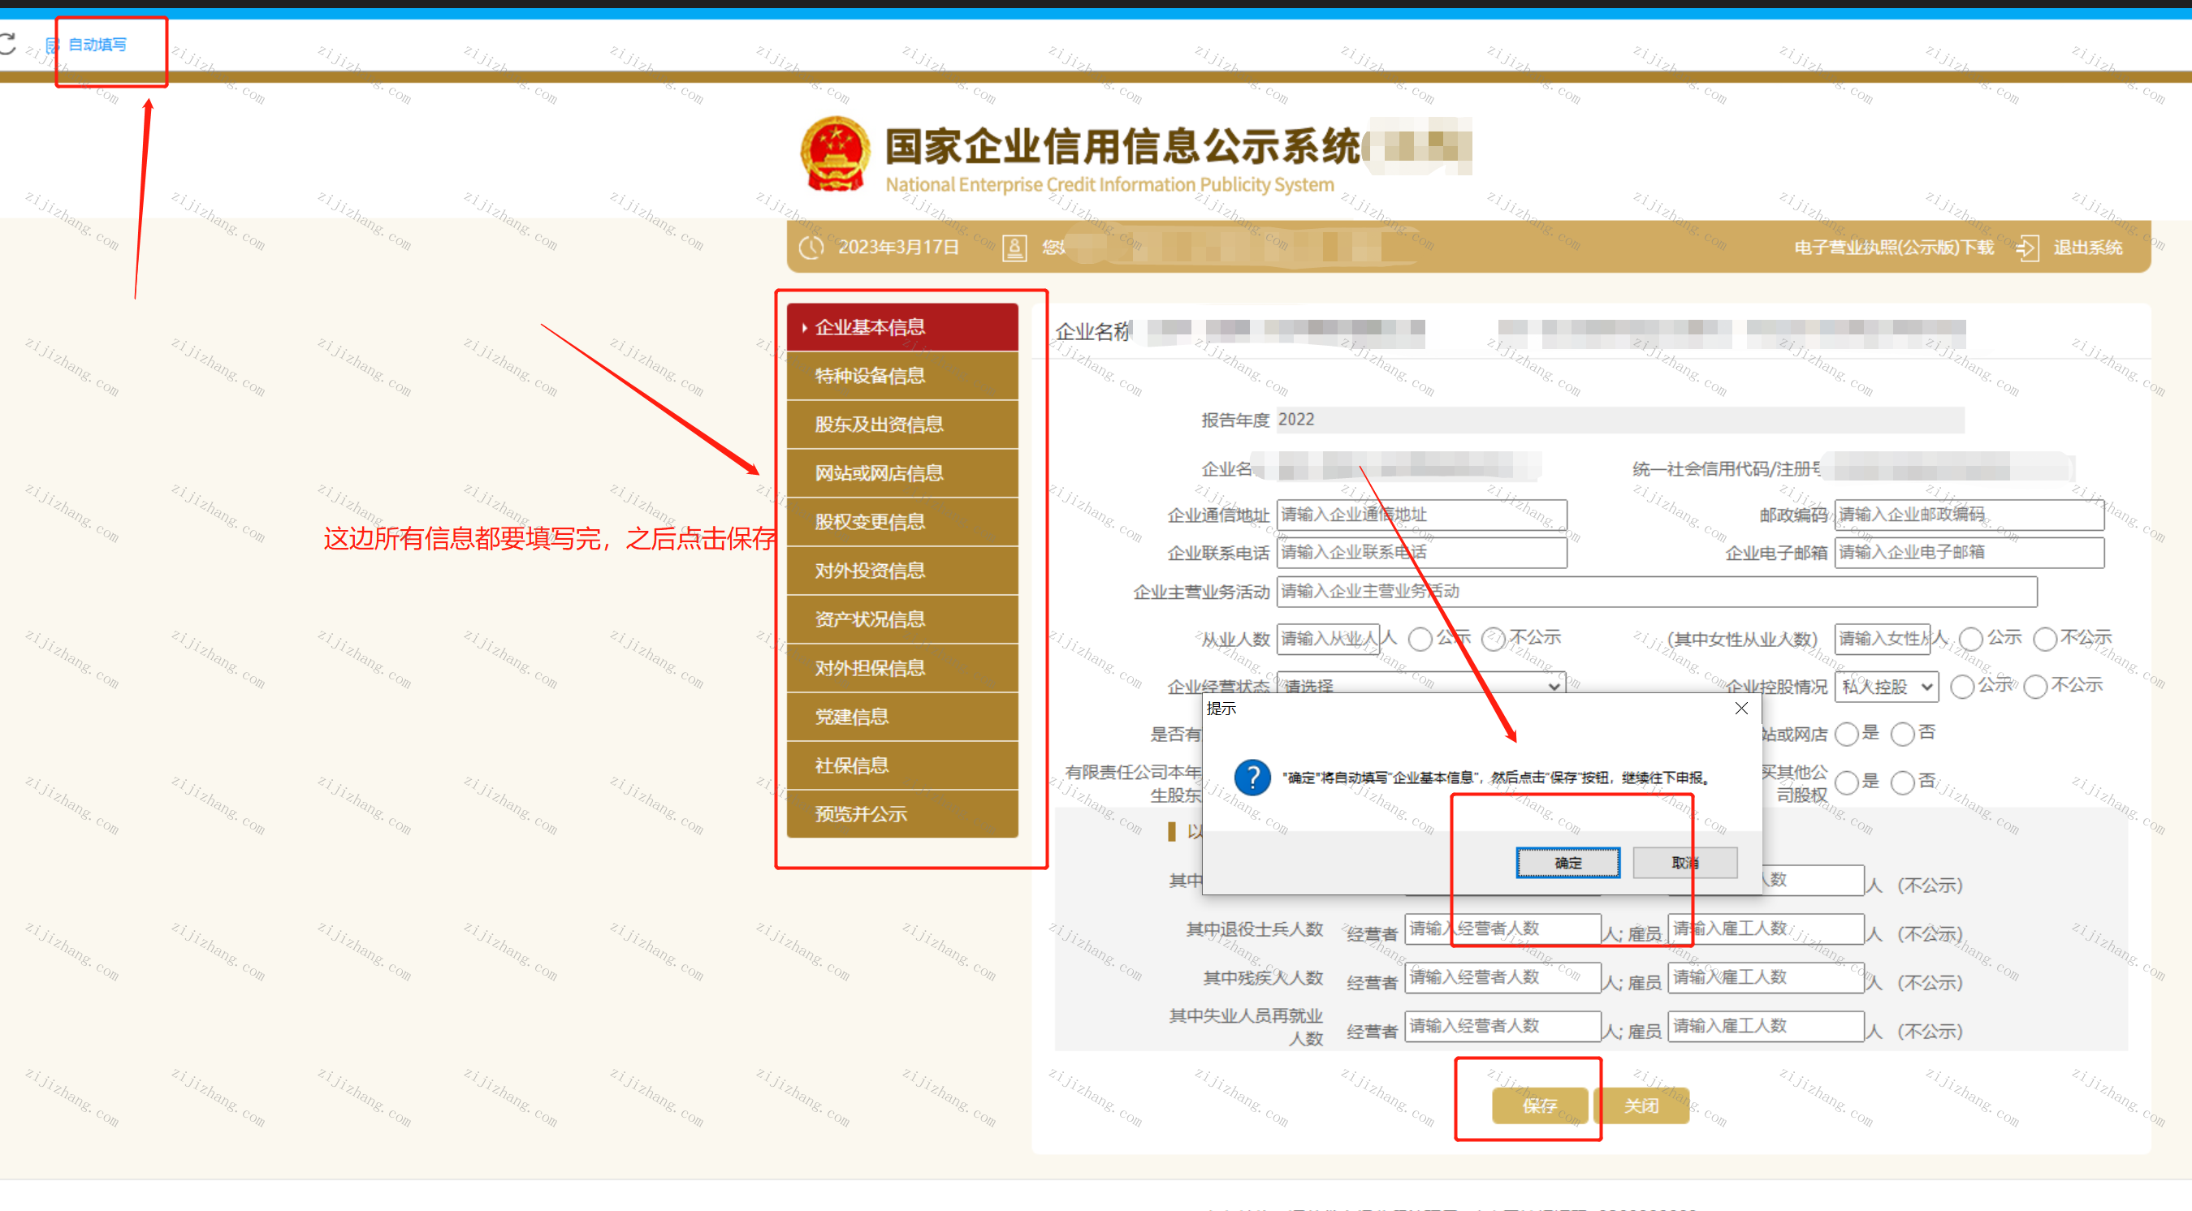
Task: Click the 报告年度 2022 field
Action: 1620,420
